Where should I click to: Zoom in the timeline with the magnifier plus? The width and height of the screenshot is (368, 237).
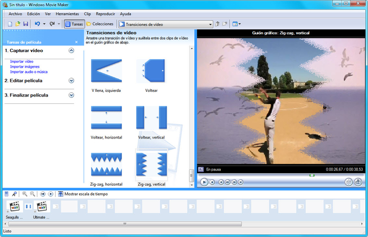tap(25, 194)
